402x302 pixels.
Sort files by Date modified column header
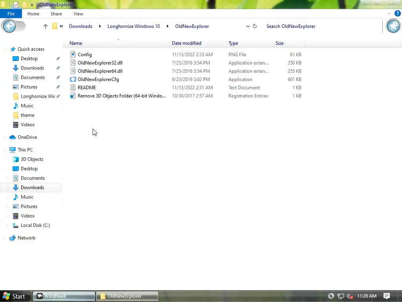(x=198, y=43)
